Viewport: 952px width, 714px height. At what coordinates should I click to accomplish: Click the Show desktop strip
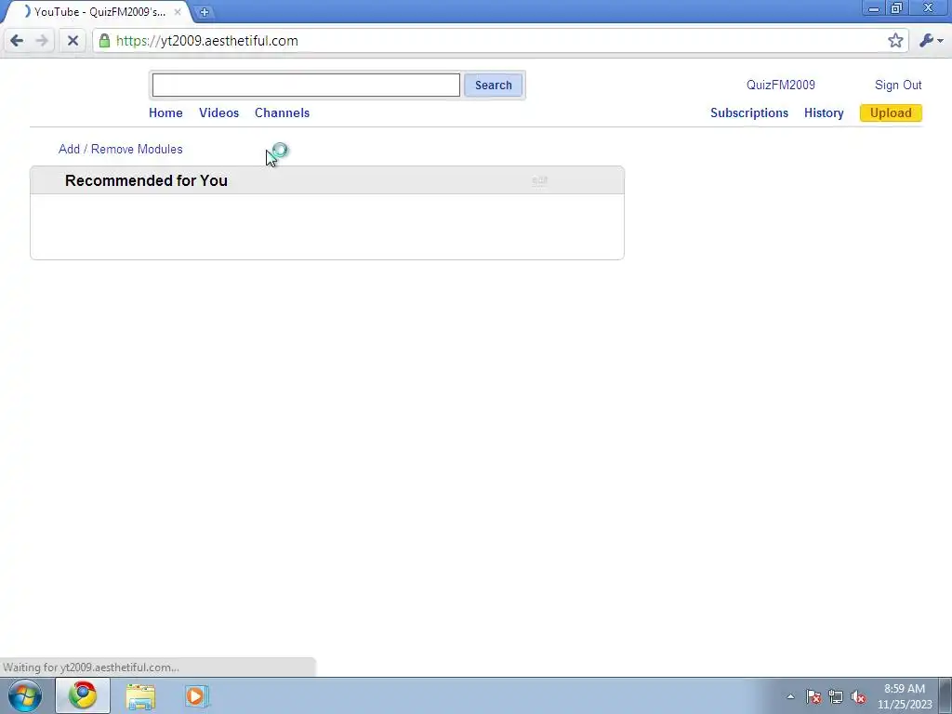[945, 696]
